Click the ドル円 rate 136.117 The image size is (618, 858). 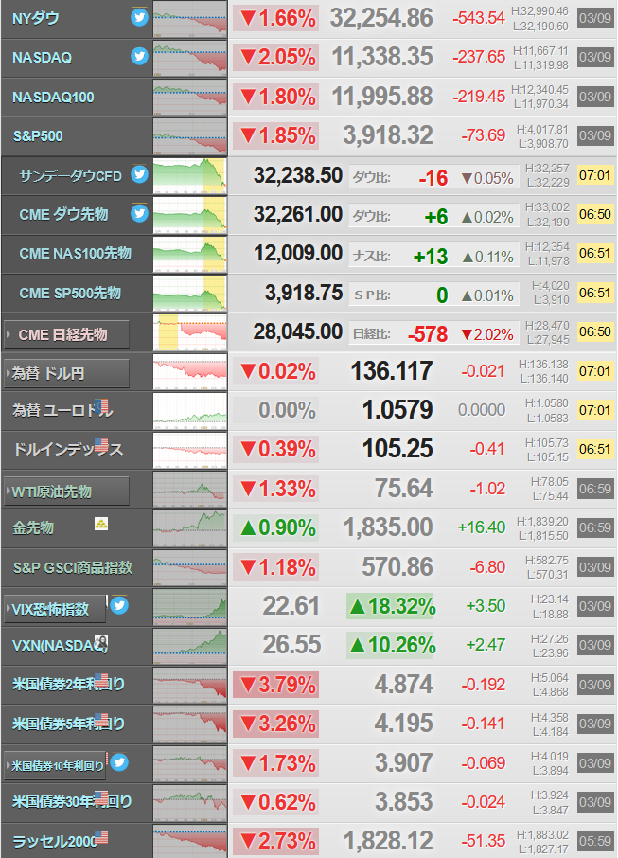392,370
